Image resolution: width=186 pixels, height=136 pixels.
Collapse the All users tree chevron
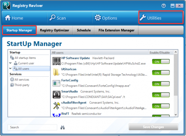(10, 69)
